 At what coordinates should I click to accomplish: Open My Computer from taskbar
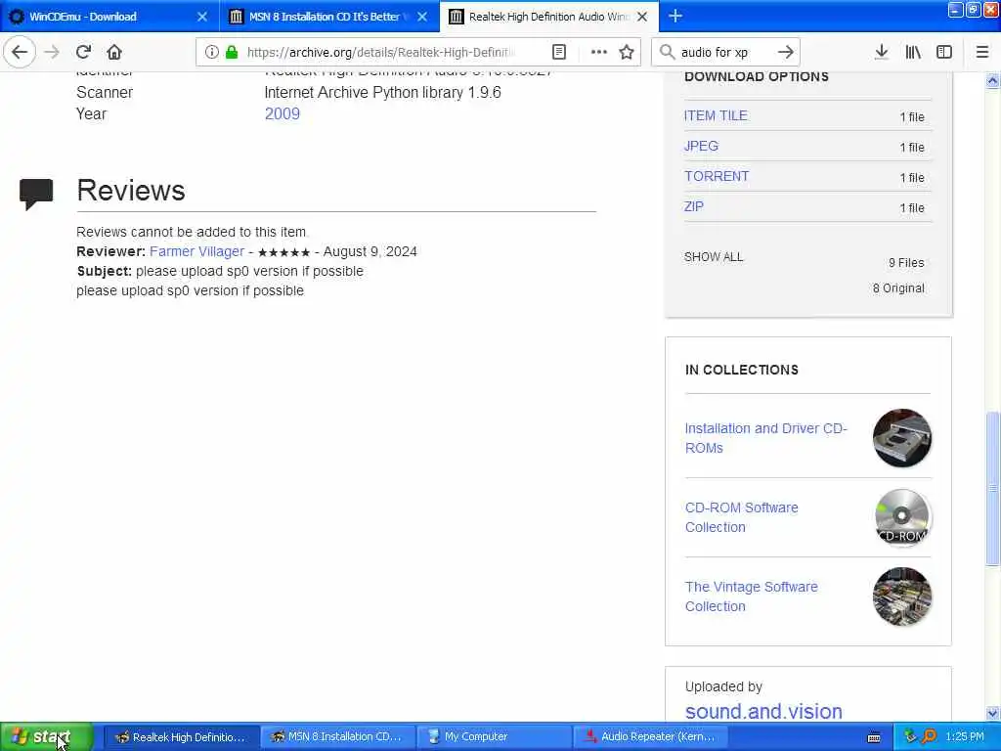pyautogui.click(x=494, y=737)
